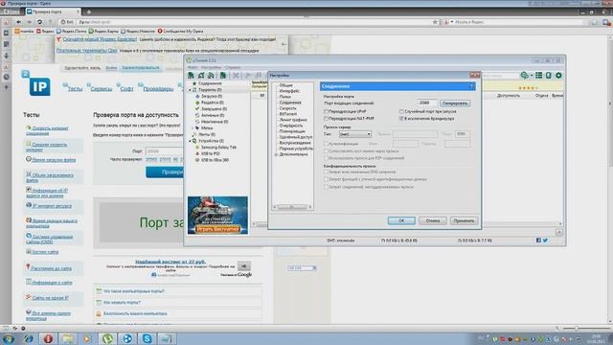This screenshot has height=345, width=613.
Task: Open the zoom percentage dropdown on the 2ip page
Action: pos(302,268)
